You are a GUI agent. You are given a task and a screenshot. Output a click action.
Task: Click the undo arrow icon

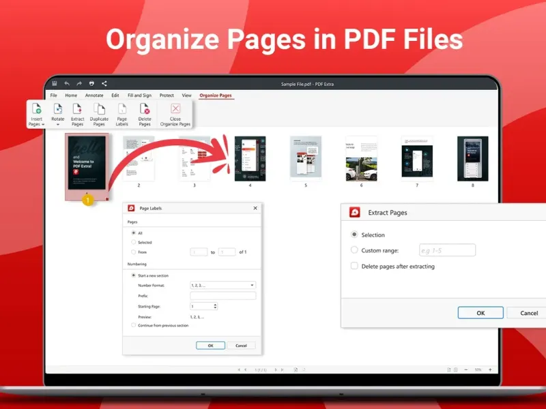[67, 83]
